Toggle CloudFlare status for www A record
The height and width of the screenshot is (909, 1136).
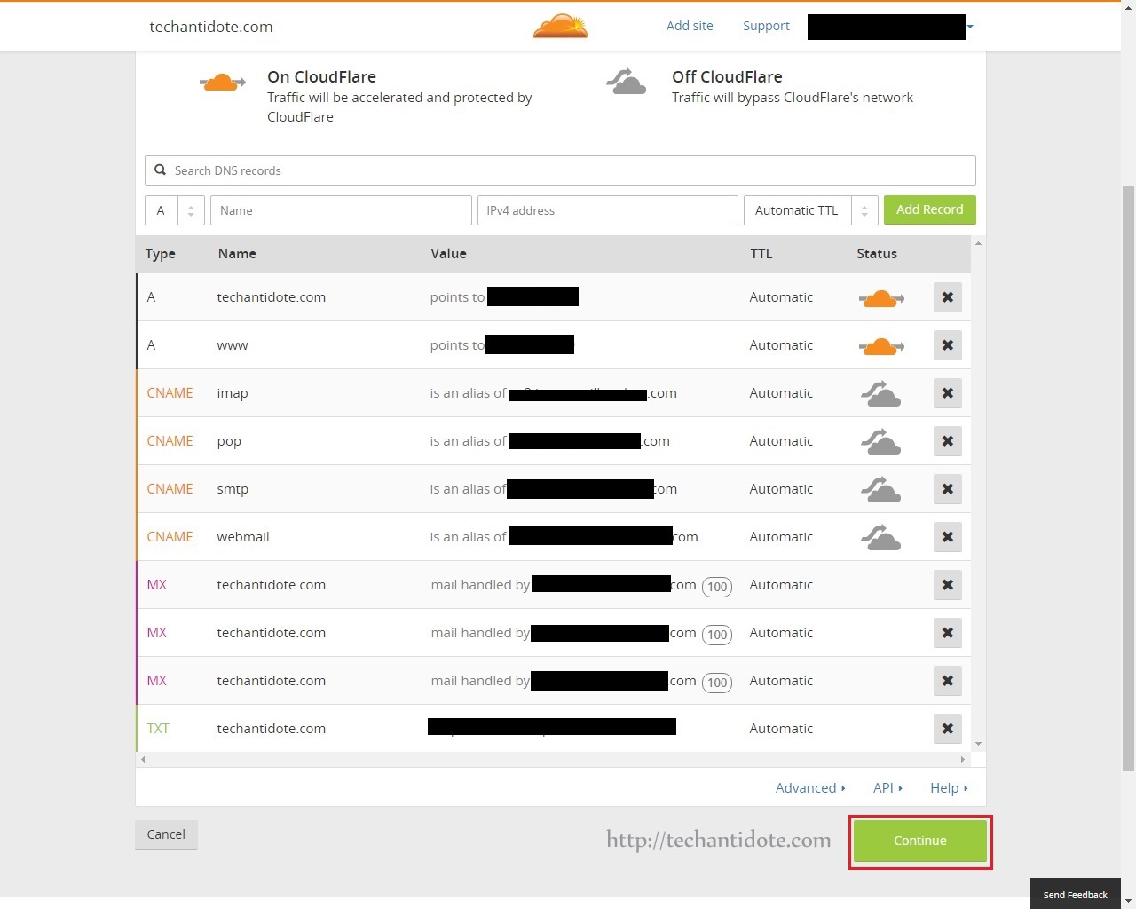[x=881, y=346]
